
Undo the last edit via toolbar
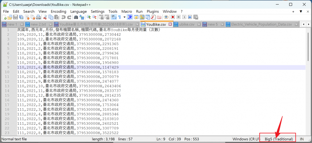pos(63,17)
